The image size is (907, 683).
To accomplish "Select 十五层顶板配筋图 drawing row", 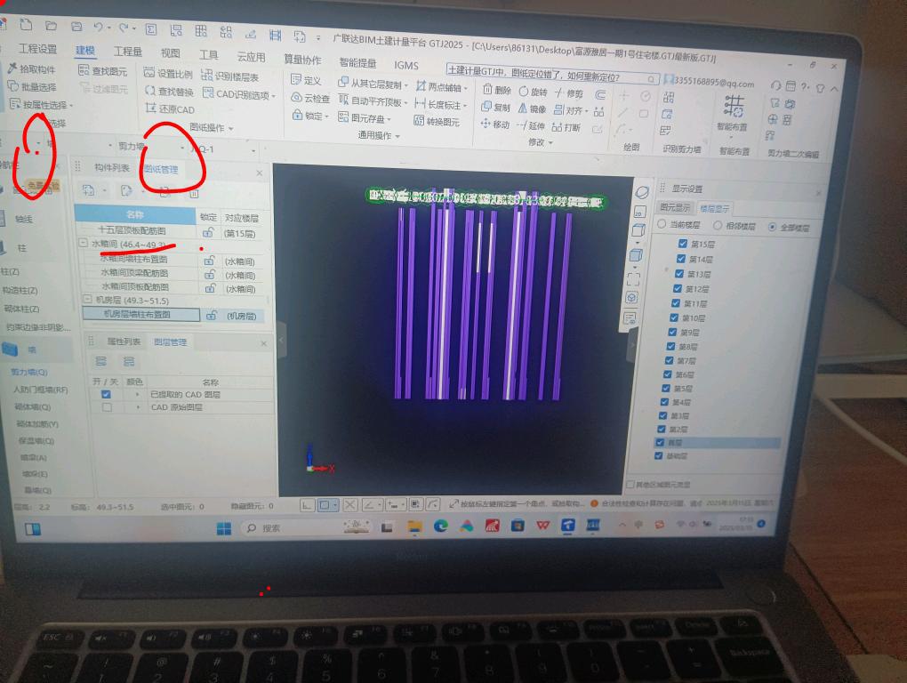I will 132,230.
